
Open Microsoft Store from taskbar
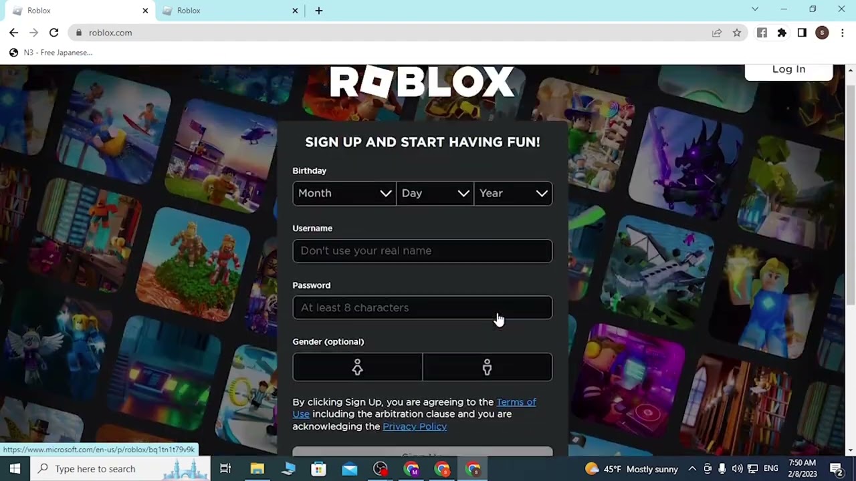[x=319, y=468]
